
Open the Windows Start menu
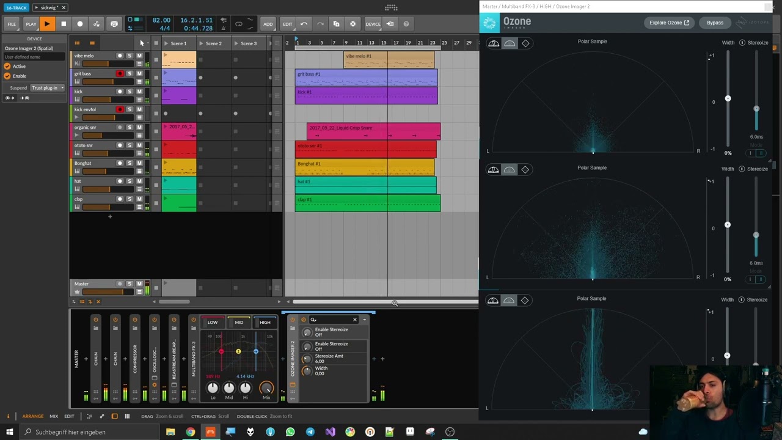click(10, 432)
